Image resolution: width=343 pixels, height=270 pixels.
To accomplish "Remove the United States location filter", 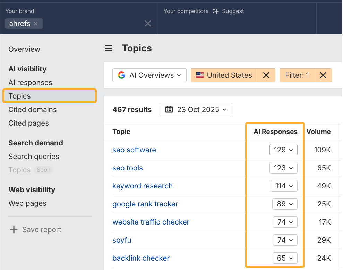I will [x=266, y=75].
